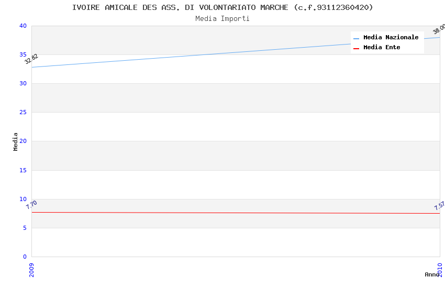
Task: Click the data label 7.57
Action: [x=440, y=206]
